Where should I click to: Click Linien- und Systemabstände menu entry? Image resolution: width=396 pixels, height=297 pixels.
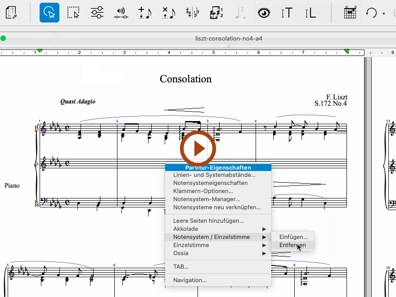coord(214,175)
